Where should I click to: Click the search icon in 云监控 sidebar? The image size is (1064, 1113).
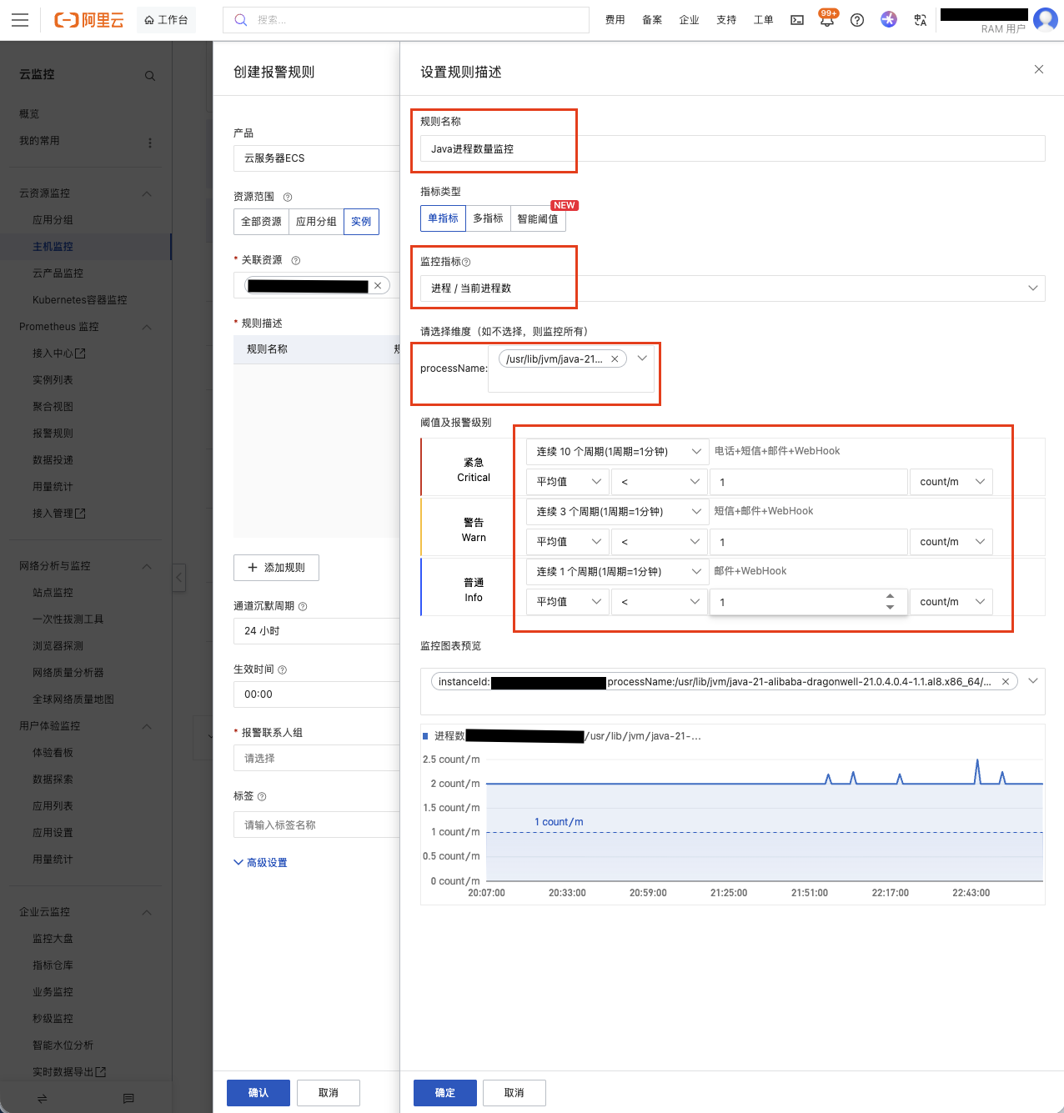click(150, 76)
